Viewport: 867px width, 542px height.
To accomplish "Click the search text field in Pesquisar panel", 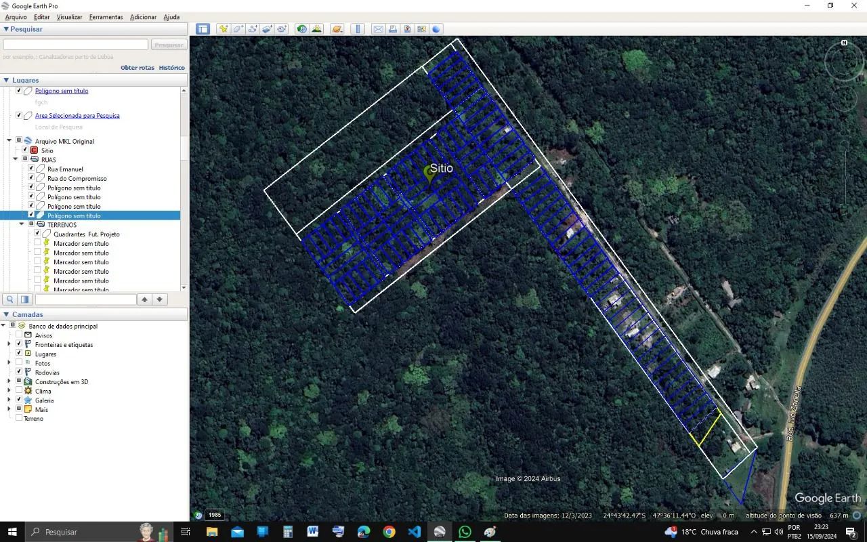I will [75, 44].
